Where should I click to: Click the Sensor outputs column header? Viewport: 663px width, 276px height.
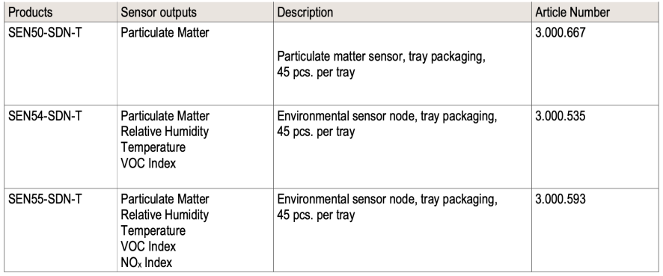[195, 12]
